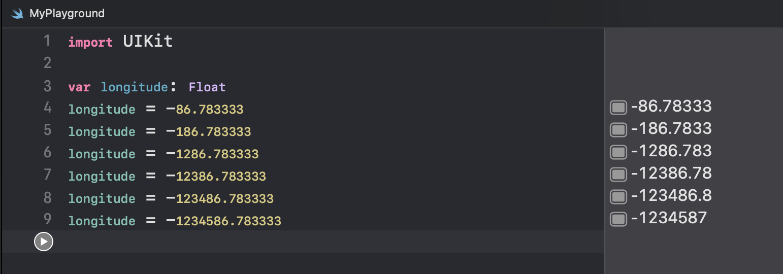Click the UIKit module name
The width and height of the screenshot is (783, 274).
pos(148,41)
